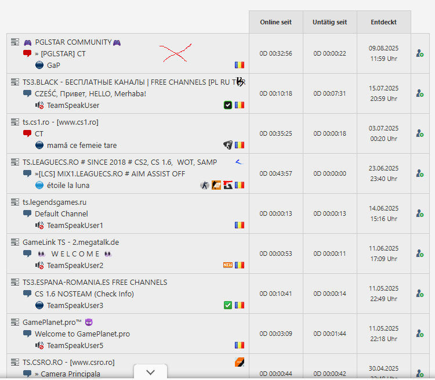Image resolution: width=435 pixels, height=380 pixels.
Task: Click red channel icon next to [PGLSTAR] CT
Action: pos(27,53)
